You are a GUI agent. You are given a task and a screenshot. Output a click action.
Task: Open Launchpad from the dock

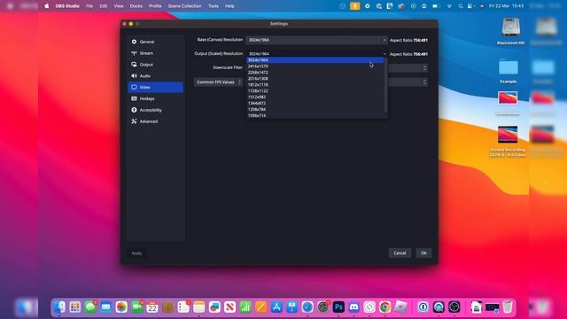click(74, 307)
